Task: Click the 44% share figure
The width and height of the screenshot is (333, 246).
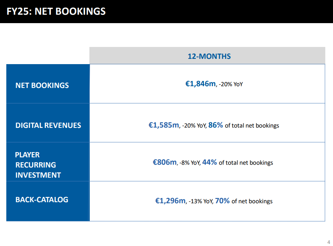Action: coord(209,162)
